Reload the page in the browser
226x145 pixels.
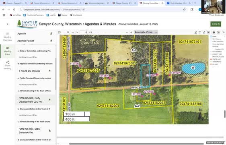click(x=14, y=10)
